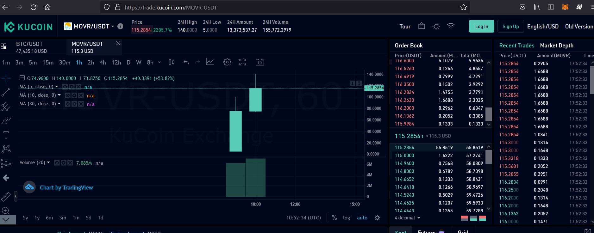Switch to Old Version link
Viewport: 594px width, 233px height.
pyautogui.click(x=579, y=27)
